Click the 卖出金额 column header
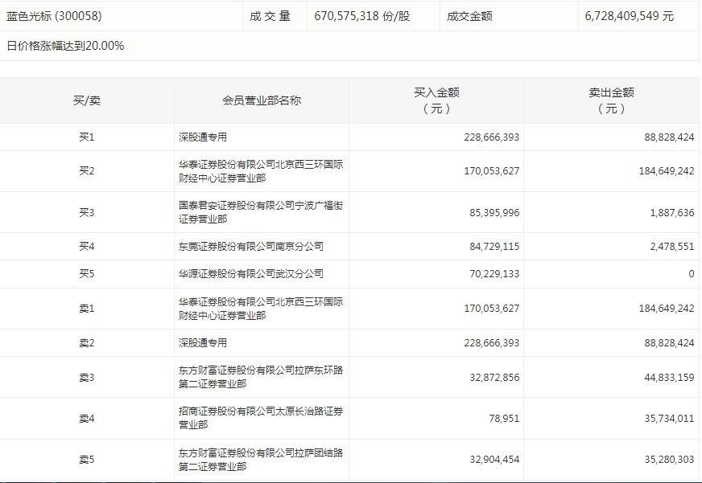The height and width of the screenshot is (483, 702). click(x=611, y=100)
